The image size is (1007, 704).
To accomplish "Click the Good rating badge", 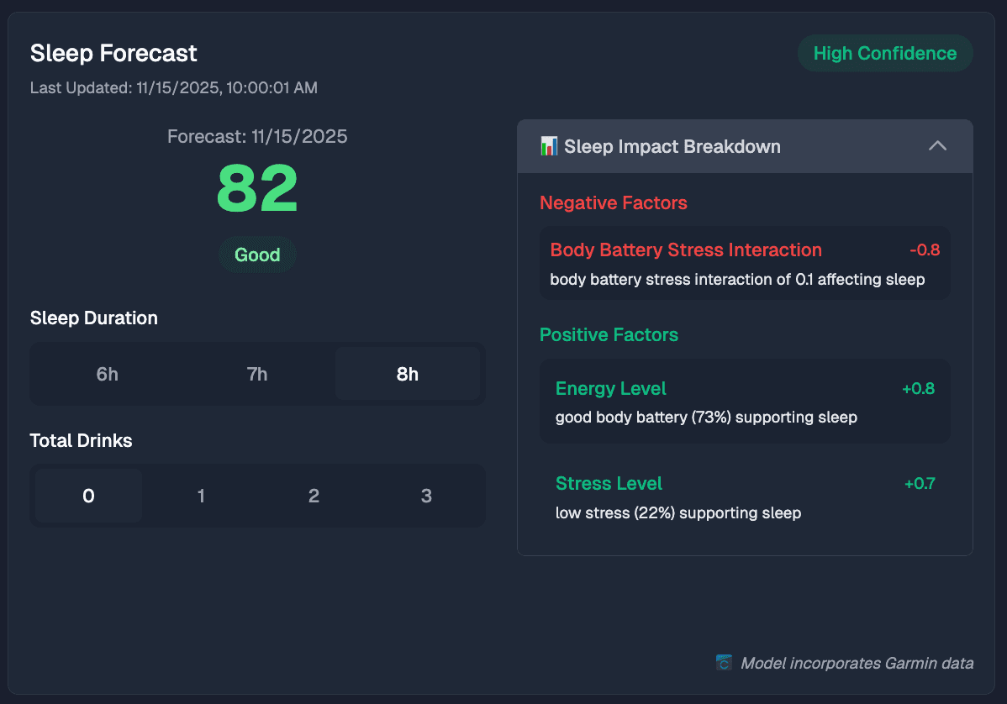I will pos(257,255).
